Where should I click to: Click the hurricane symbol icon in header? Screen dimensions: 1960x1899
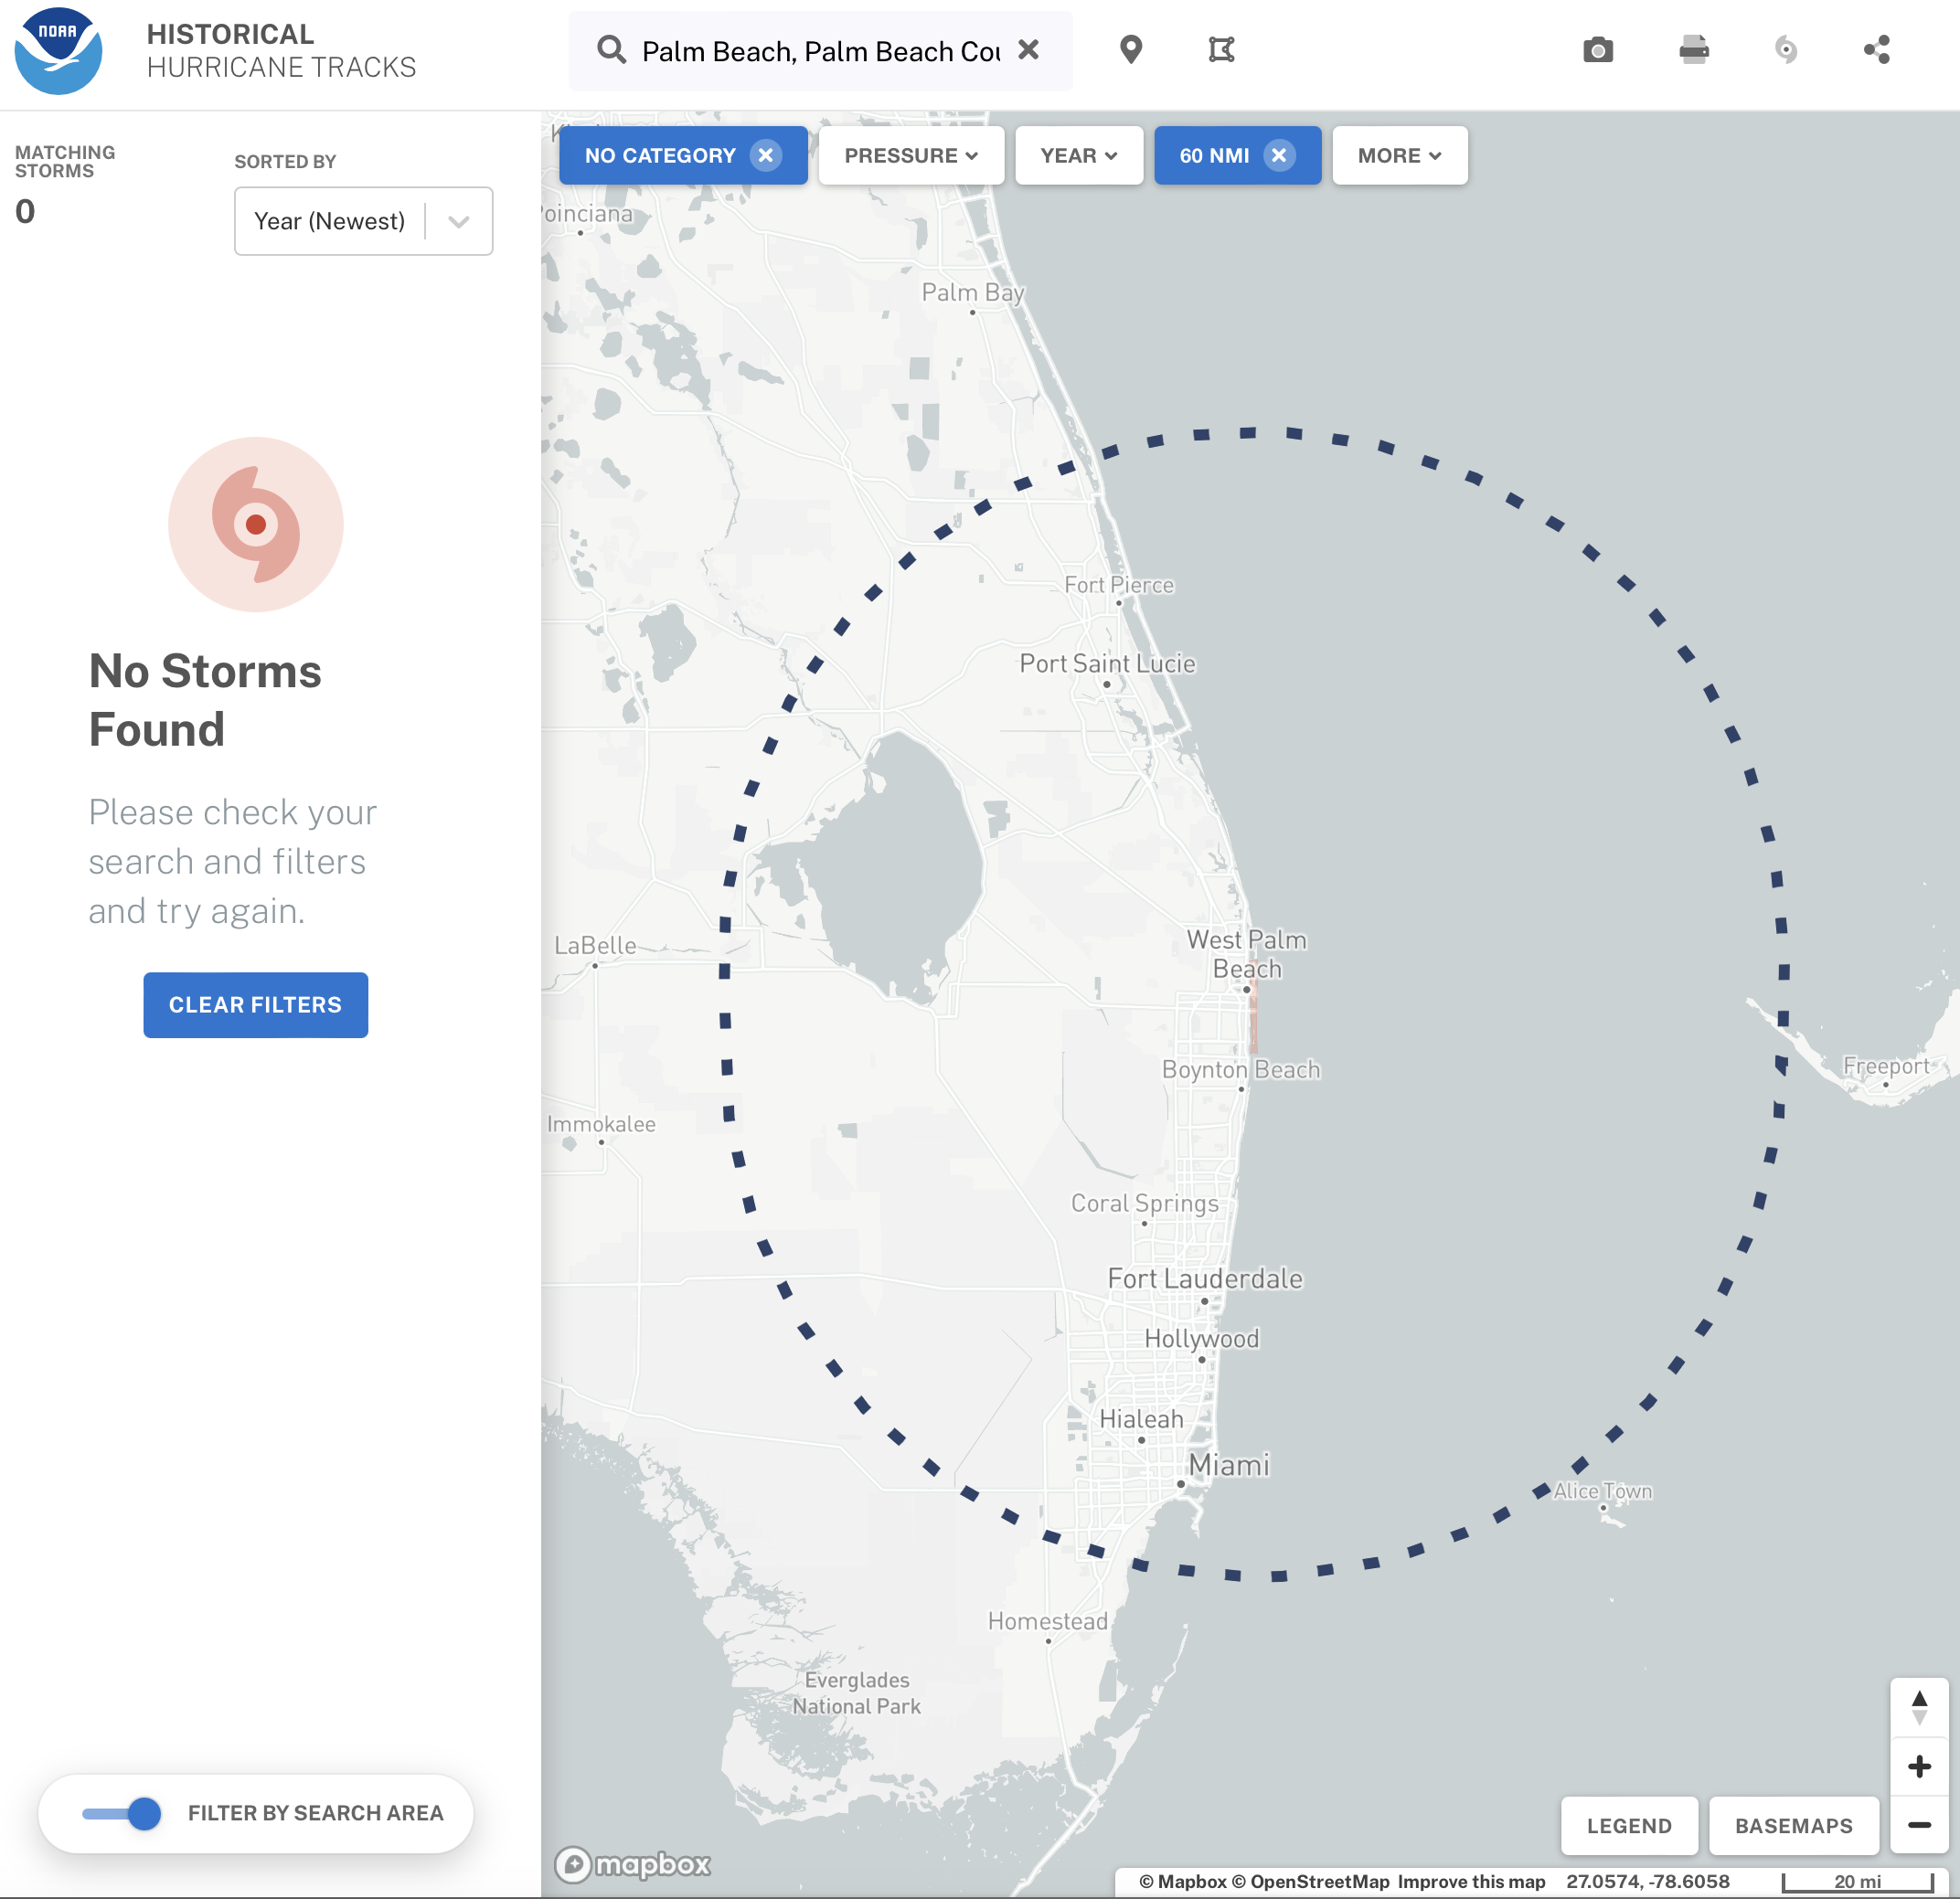[1785, 50]
